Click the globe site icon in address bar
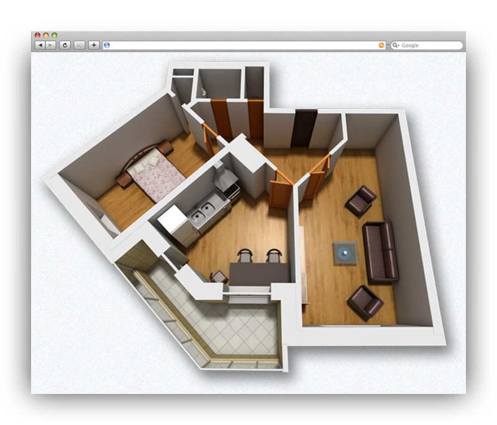This screenshot has width=497, height=425. [107, 45]
